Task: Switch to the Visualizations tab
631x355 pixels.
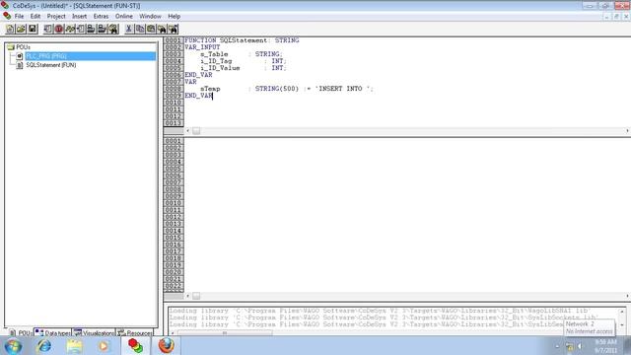Action: click(x=94, y=333)
